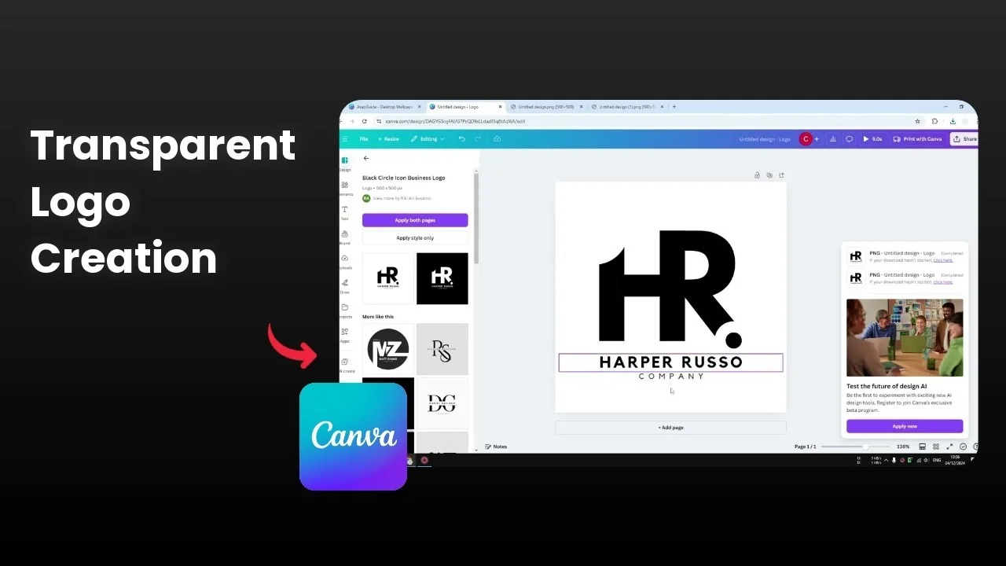Click the back arrow in the template panel
This screenshot has width=1006, height=566.
click(x=366, y=158)
